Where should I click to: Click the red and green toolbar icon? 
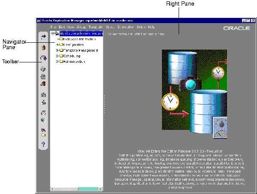[x=43, y=83]
